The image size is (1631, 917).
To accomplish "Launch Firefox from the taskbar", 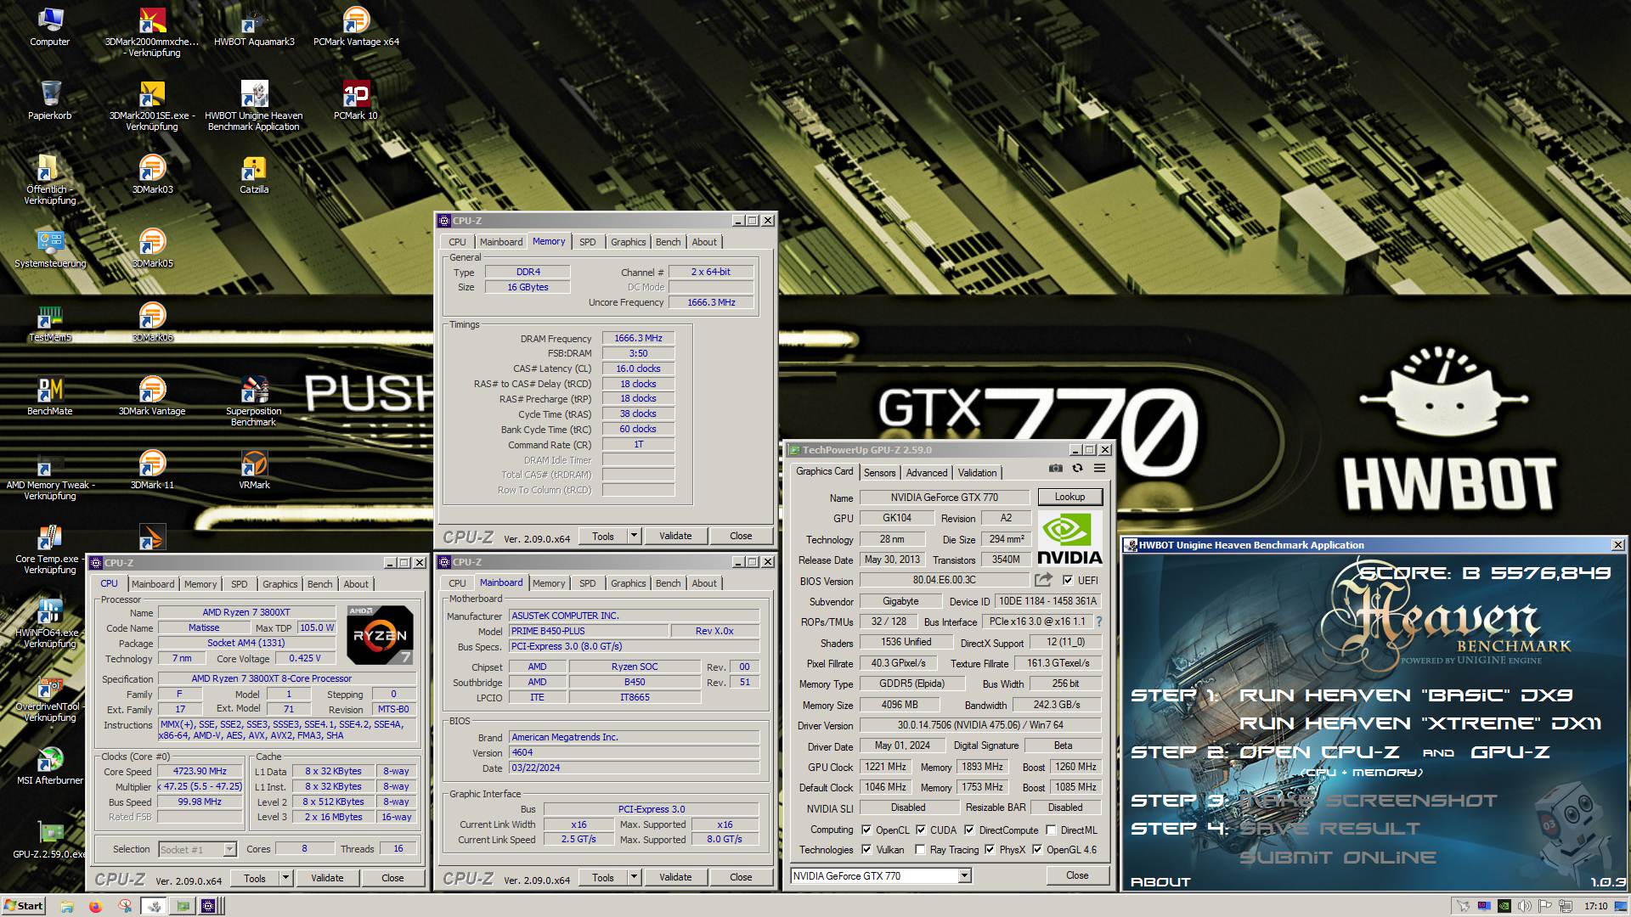I will pyautogui.click(x=95, y=906).
